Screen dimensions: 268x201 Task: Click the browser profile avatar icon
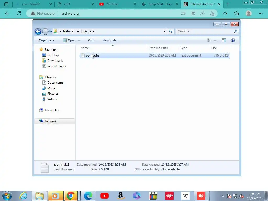point(249,14)
